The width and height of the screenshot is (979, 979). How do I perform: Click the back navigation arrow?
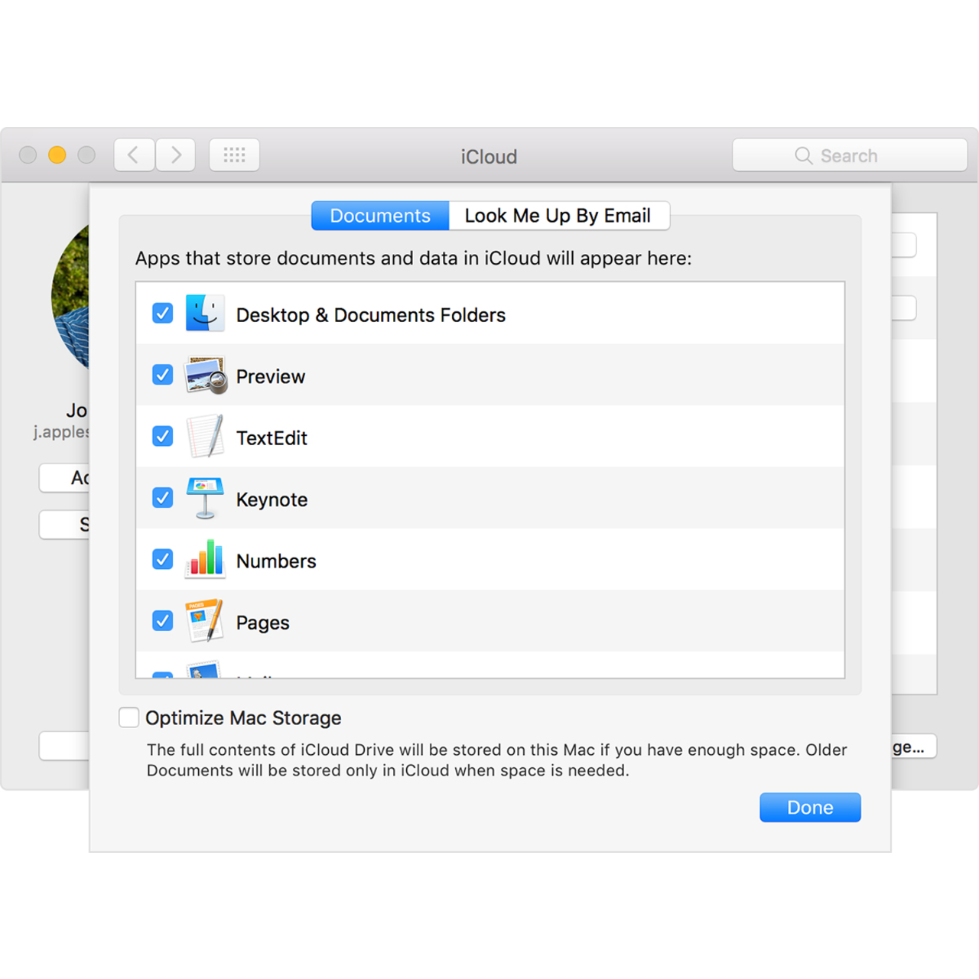point(134,154)
